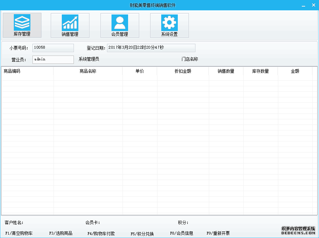Close the 财能美零售终端销售软件 window
Image resolution: width=319 pixels, height=238 pixels.
[313, 5]
